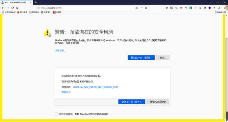Bookmark this page with star icon
The width and height of the screenshot is (228, 122).
(146, 8)
